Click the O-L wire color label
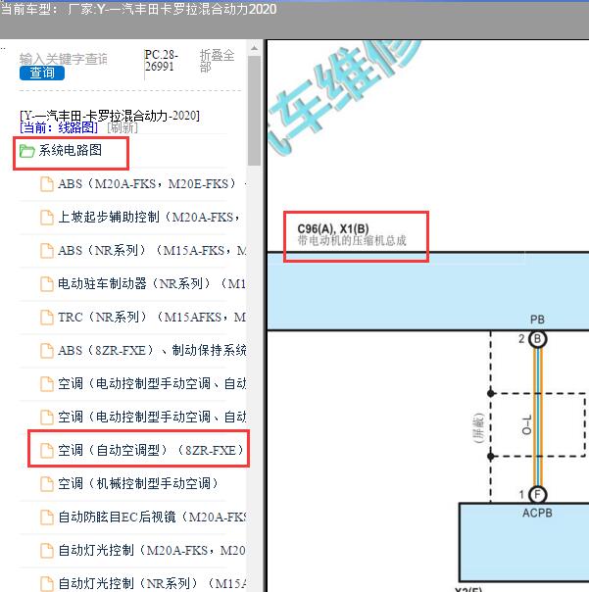Image resolution: width=589 pixels, height=592 pixels. point(526,424)
